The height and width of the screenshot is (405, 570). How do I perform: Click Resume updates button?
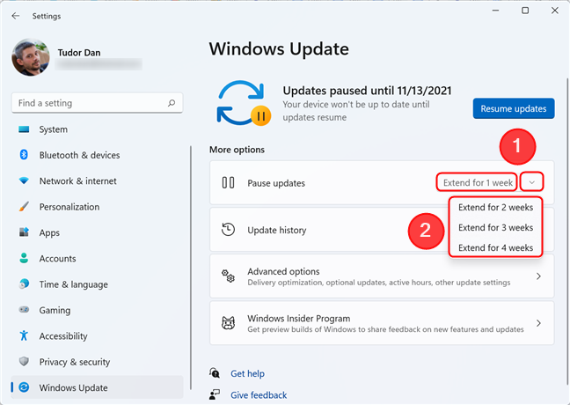tap(514, 108)
